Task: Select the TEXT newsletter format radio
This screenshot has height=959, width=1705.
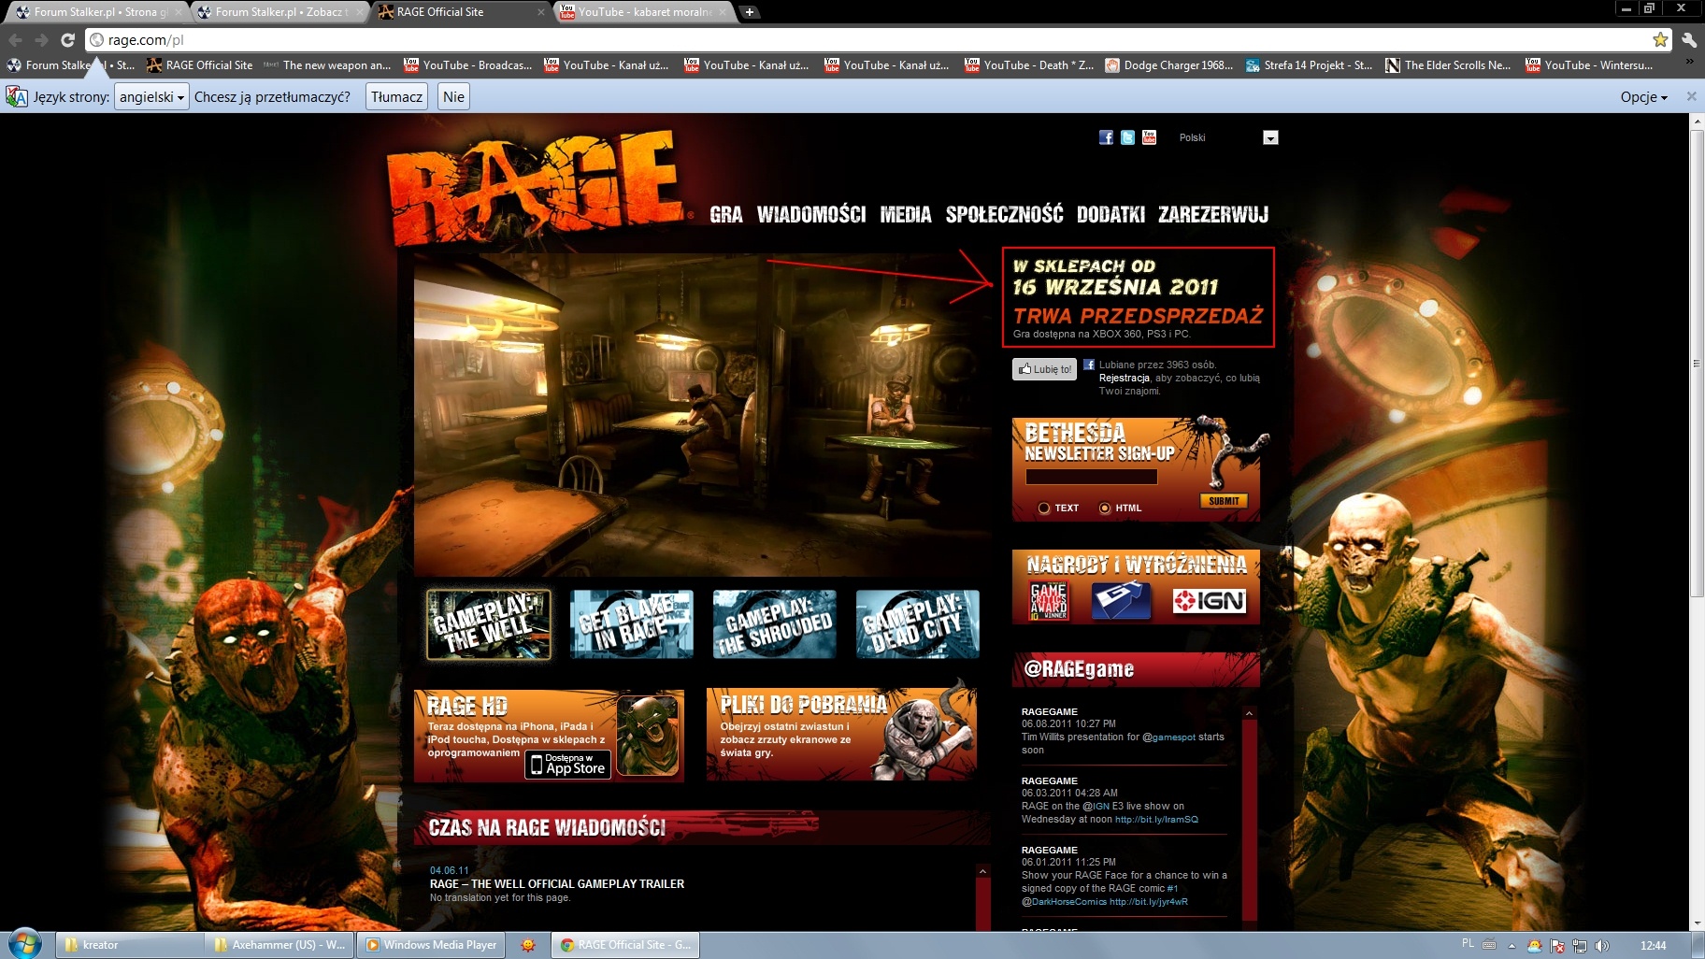Action: pyautogui.click(x=1044, y=508)
